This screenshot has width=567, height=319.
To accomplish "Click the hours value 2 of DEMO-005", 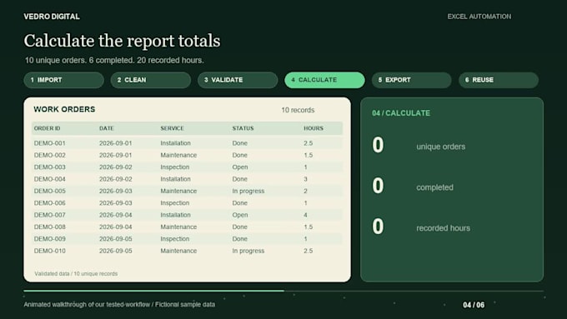I will [x=305, y=191].
